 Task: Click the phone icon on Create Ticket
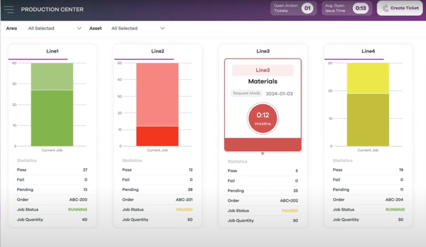(384, 8)
